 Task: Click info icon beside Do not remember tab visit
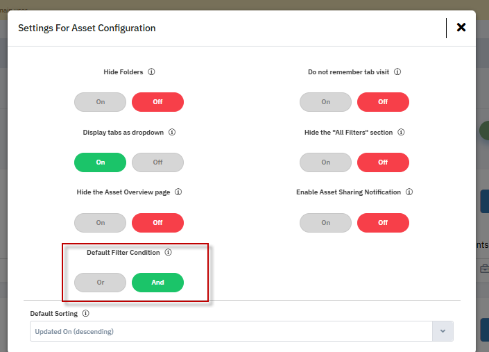(x=397, y=72)
